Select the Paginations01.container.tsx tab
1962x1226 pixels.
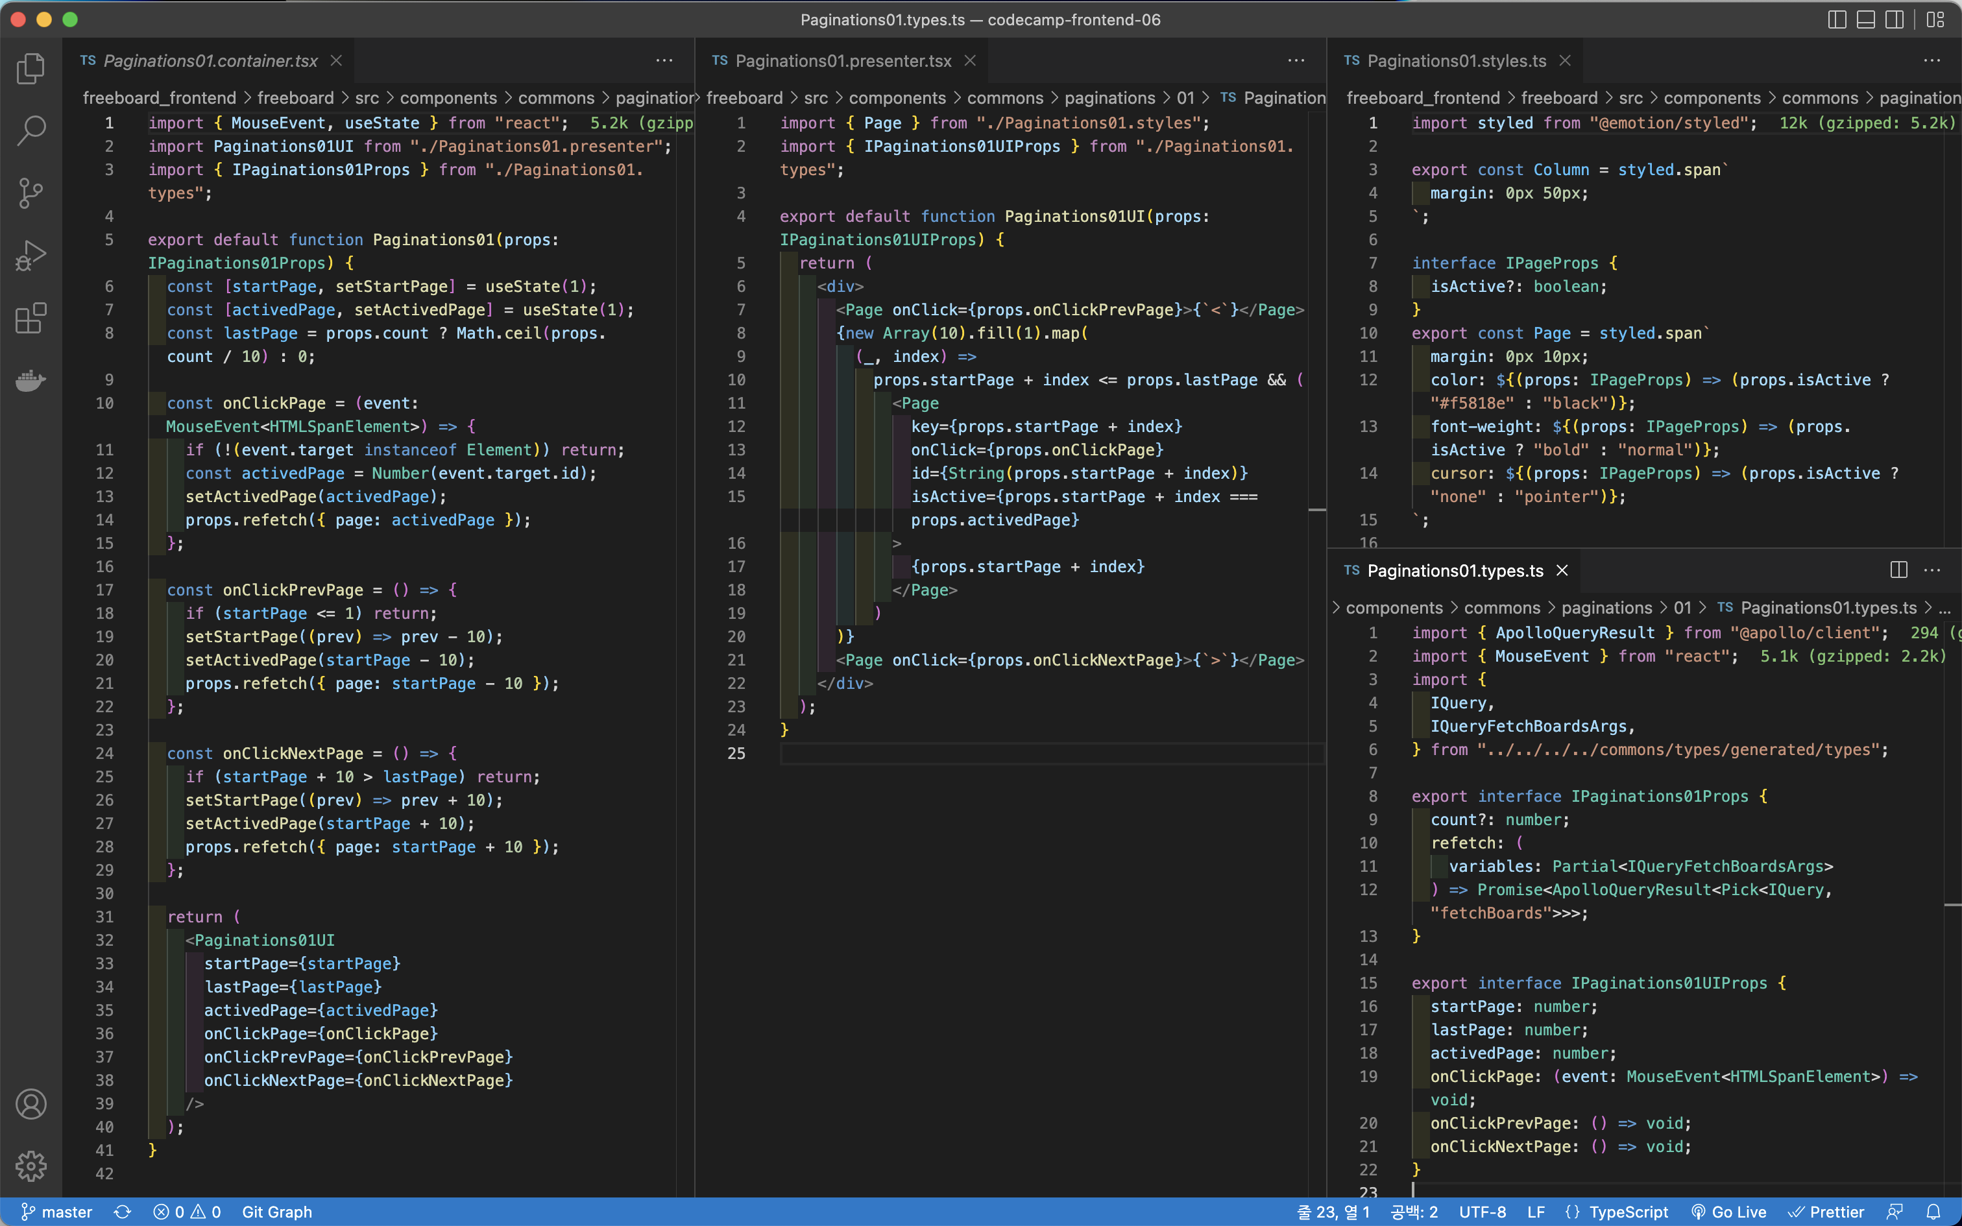210,61
